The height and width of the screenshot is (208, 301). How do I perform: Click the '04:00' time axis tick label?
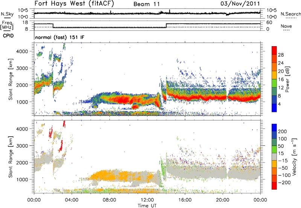[72, 200]
